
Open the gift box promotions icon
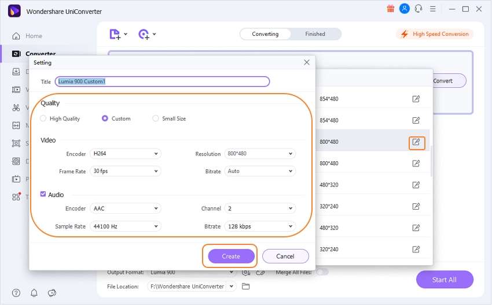pos(391,9)
